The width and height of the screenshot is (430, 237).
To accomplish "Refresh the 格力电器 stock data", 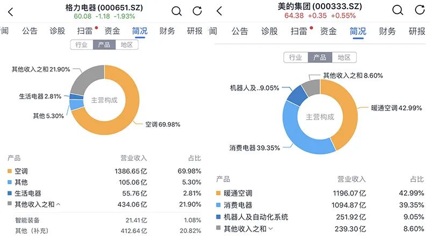I will [197, 11].
